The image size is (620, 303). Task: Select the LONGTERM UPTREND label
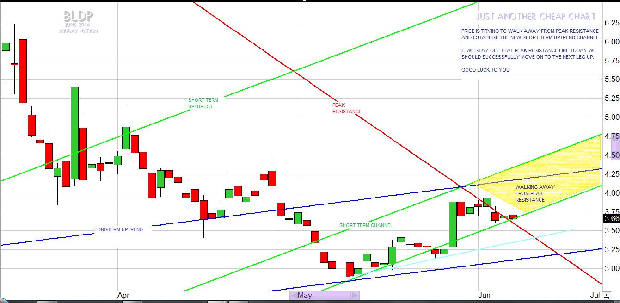point(118,229)
